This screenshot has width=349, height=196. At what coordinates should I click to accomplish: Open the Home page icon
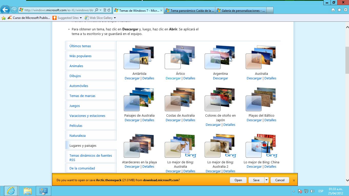click(333, 10)
